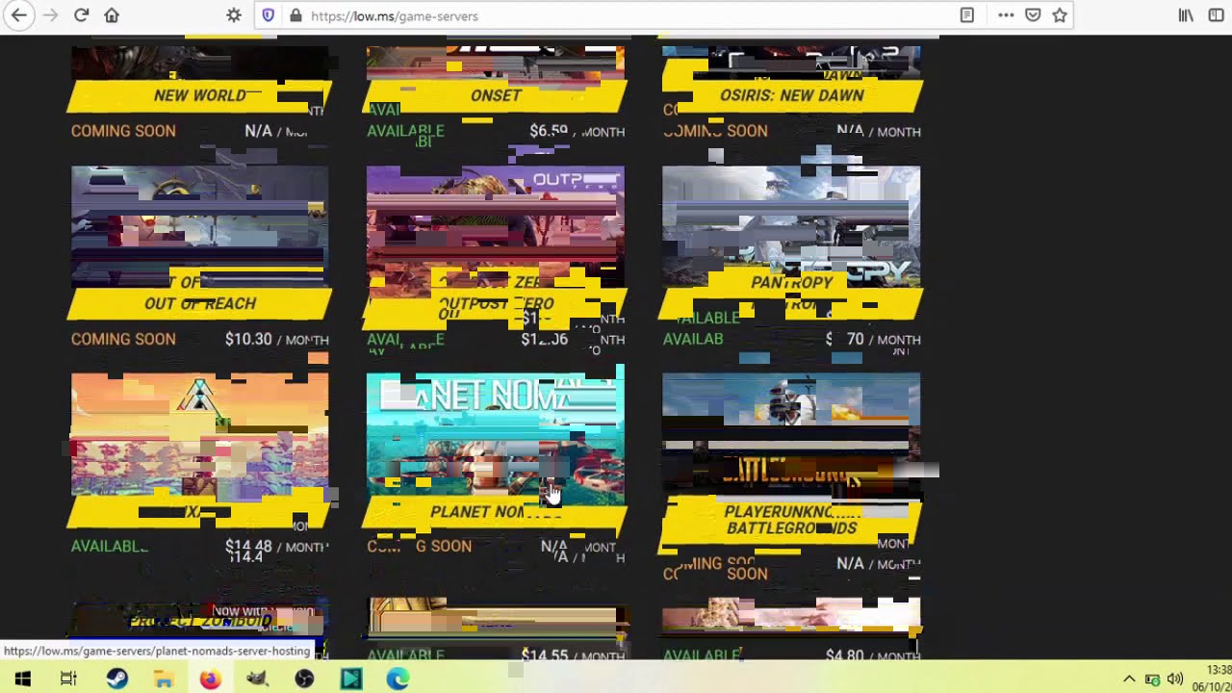
Task: Click the Available label under PixARK card
Action: [110, 547]
